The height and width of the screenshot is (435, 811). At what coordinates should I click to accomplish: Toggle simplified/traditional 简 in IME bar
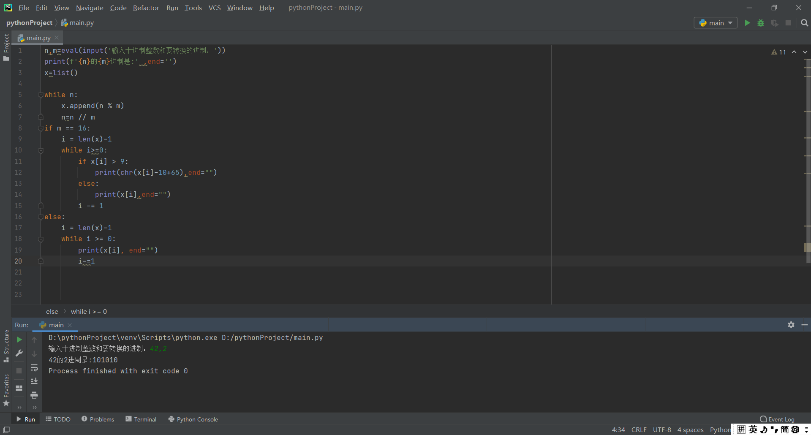(785, 430)
